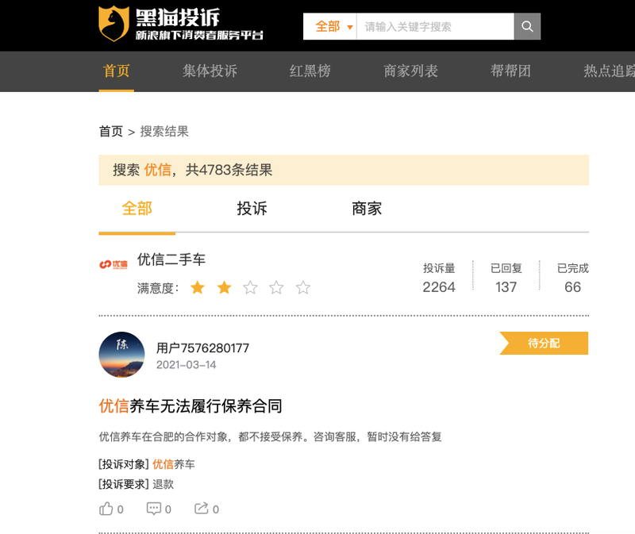The image size is (635, 534).
Task: Open the 帮帮团 navigation item
Action: coord(510,71)
